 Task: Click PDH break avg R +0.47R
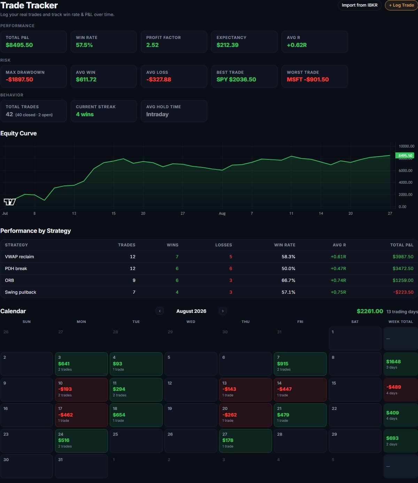(338, 269)
